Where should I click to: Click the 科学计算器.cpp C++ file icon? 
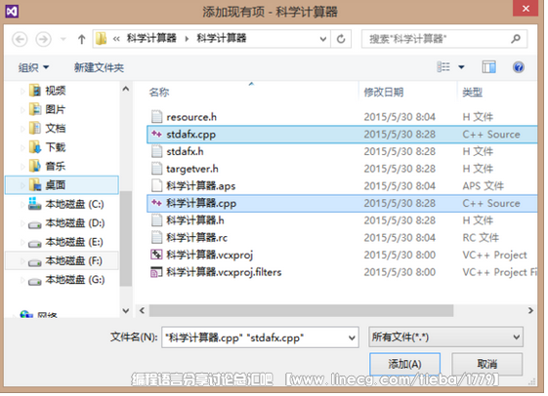click(156, 203)
